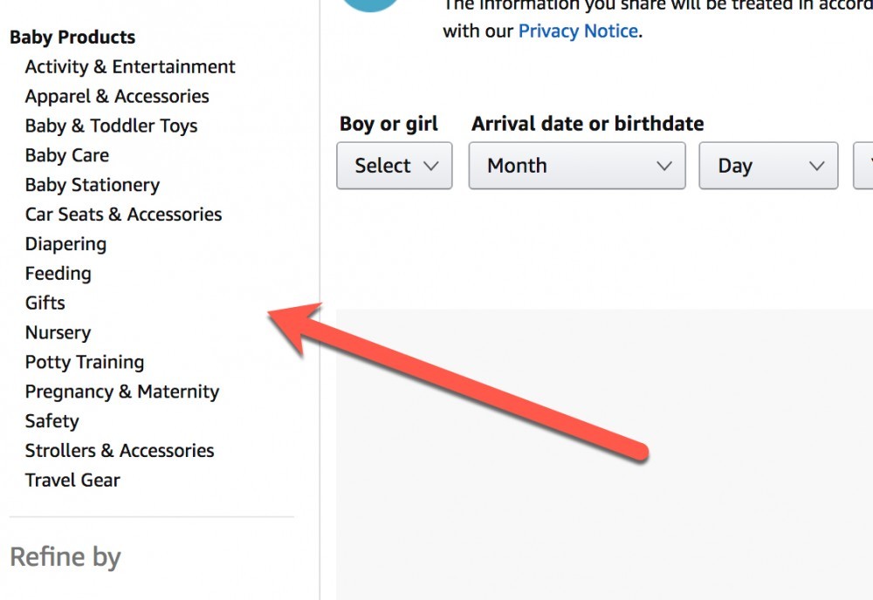This screenshot has height=600, width=873.
Task: Select the Apparel & Accessories category
Action: pyautogui.click(x=116, y=96)
